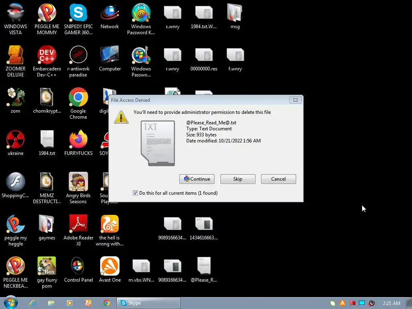Screen dimensions: 412x309
Task: Click the red flag tray icon
Action: (x=352, y=303)
